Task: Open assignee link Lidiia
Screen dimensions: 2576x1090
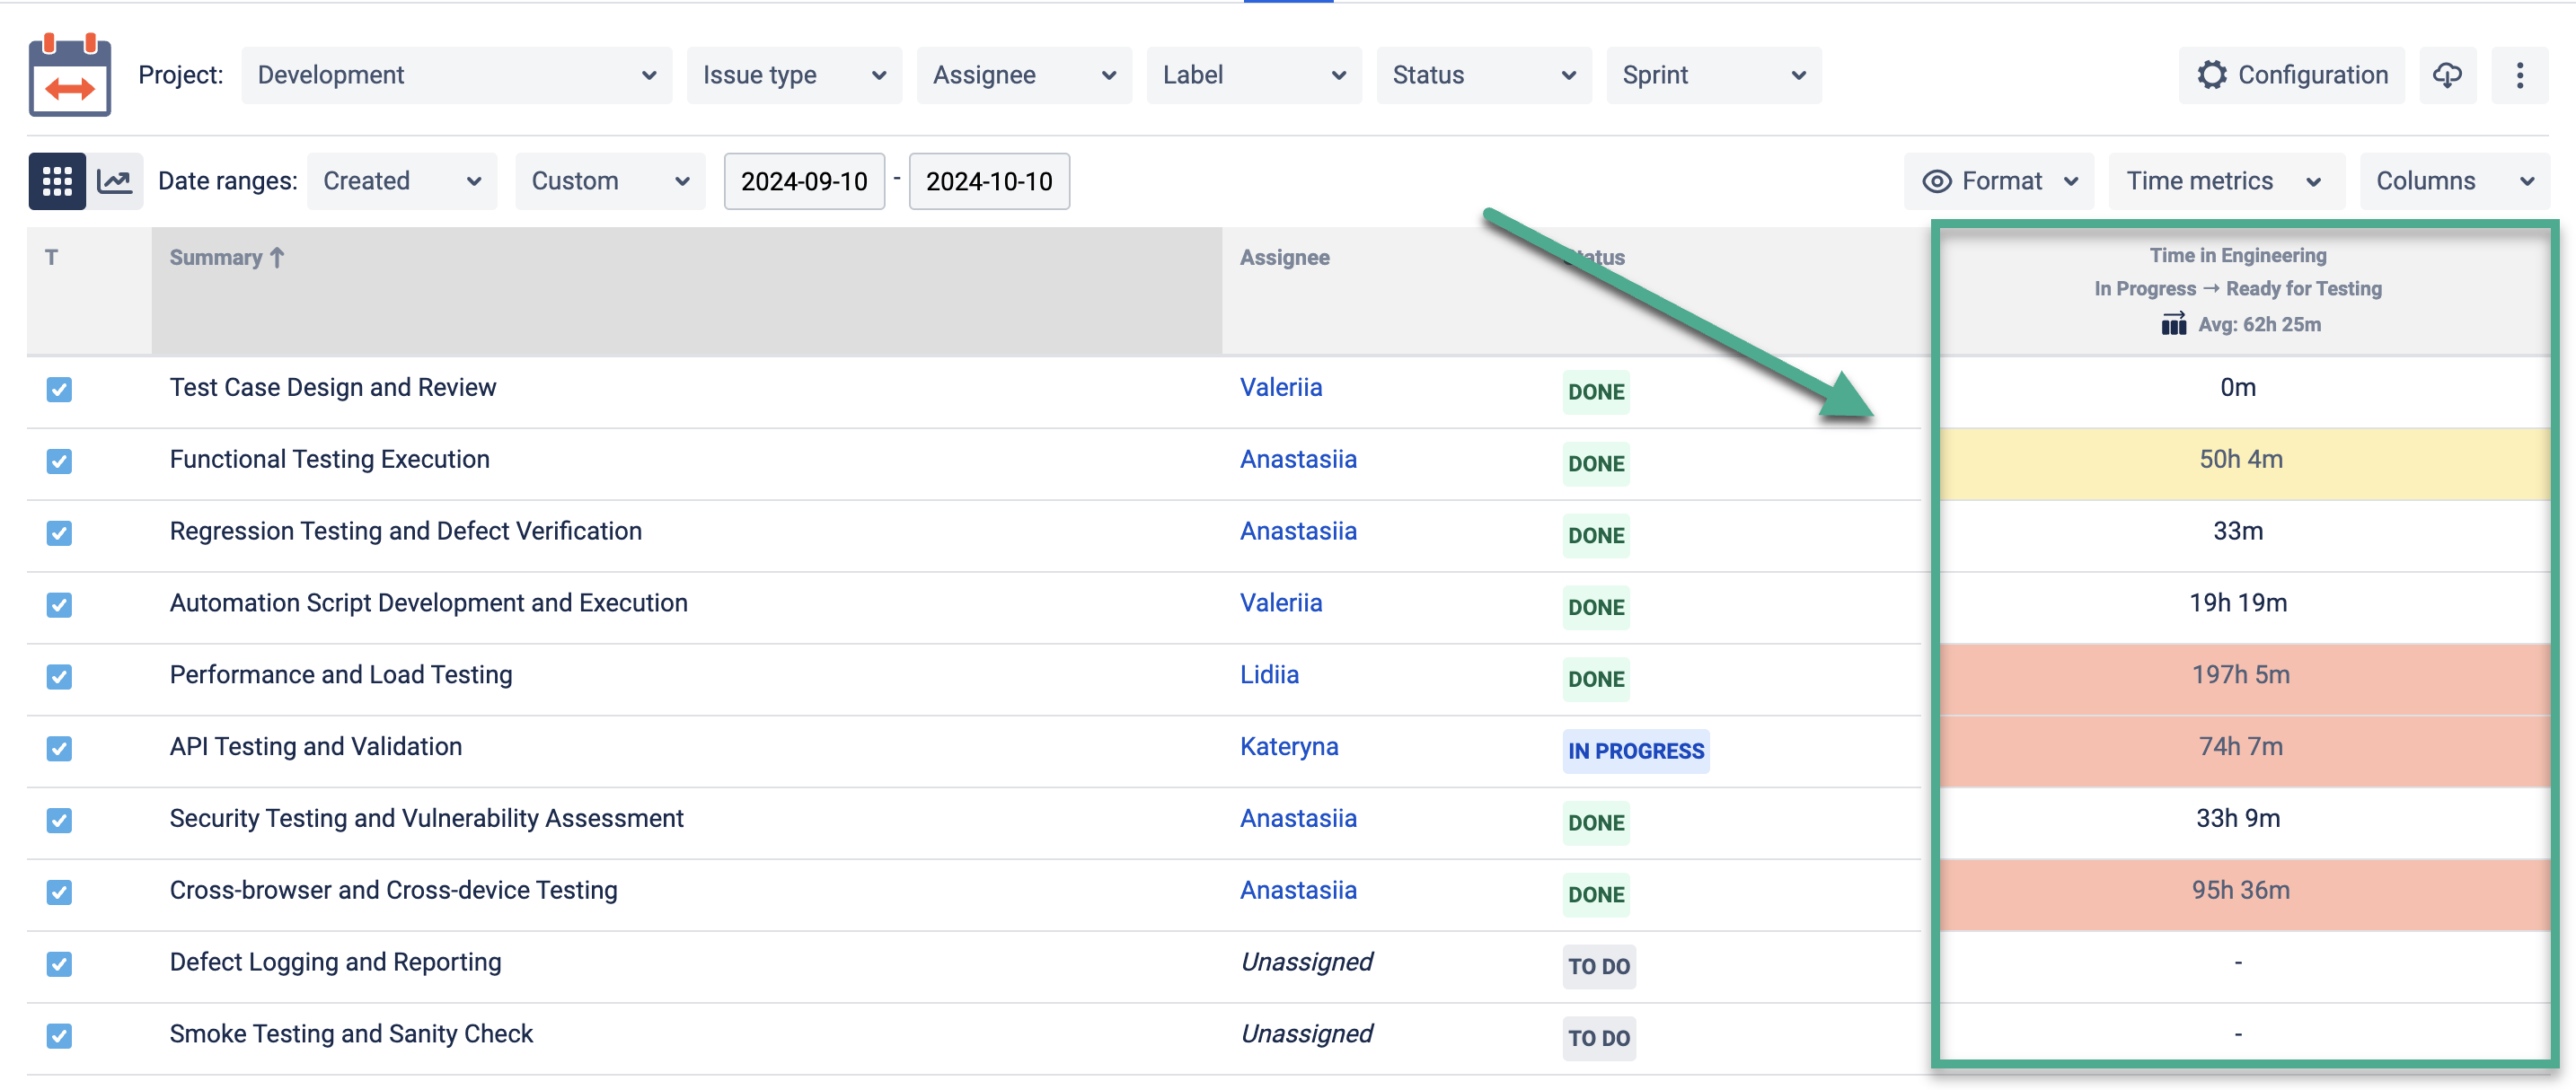Action: [1269, 675]
